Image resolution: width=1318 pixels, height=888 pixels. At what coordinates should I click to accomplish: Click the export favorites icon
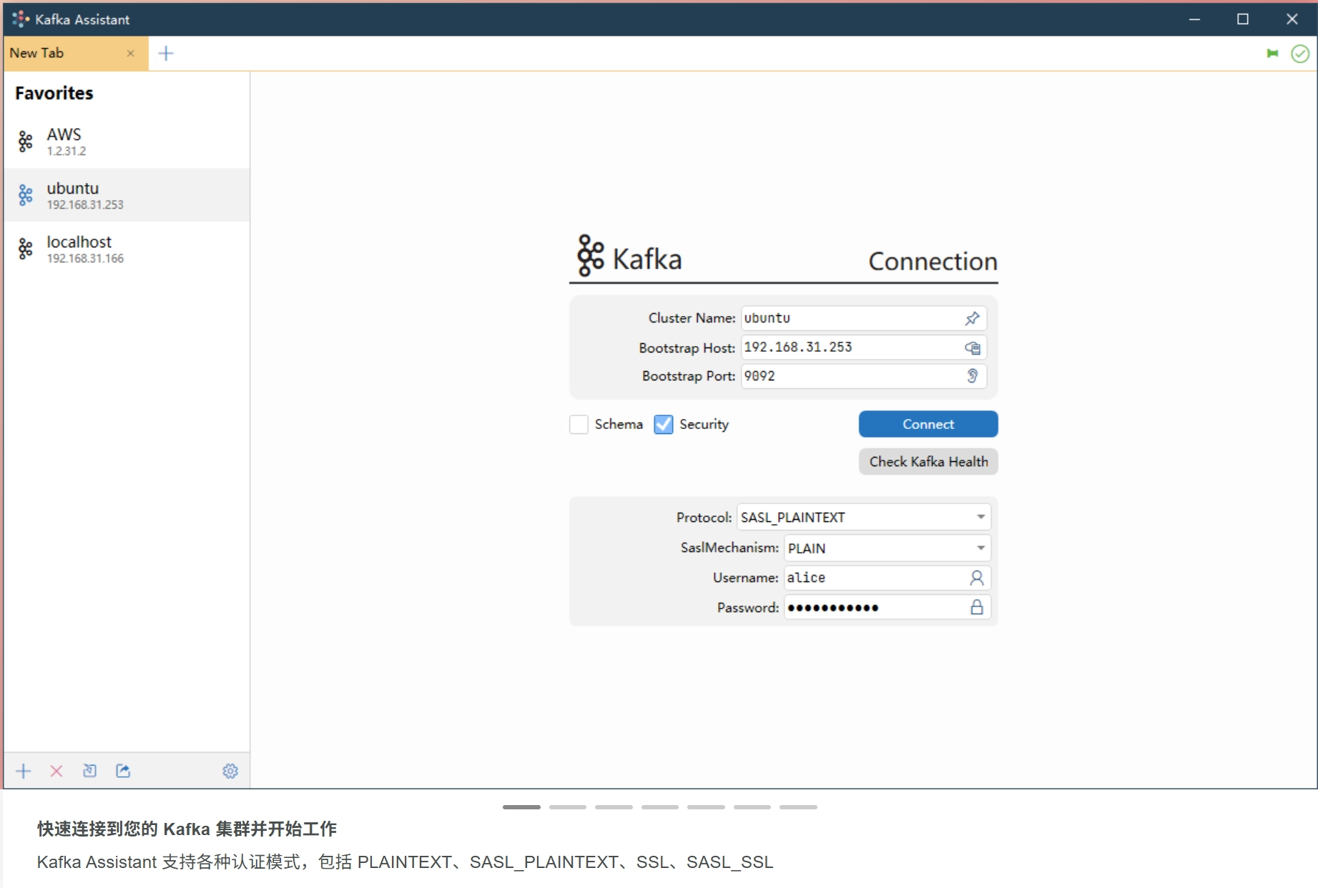pyautogui.click(x=123, y=771)
